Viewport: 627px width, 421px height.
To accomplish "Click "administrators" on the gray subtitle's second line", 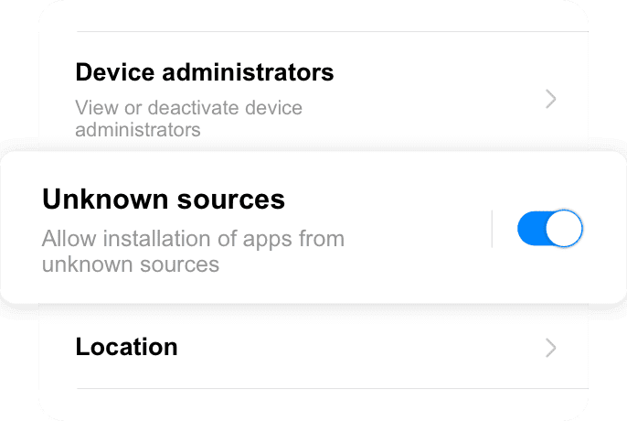I will tap(138, 130).
